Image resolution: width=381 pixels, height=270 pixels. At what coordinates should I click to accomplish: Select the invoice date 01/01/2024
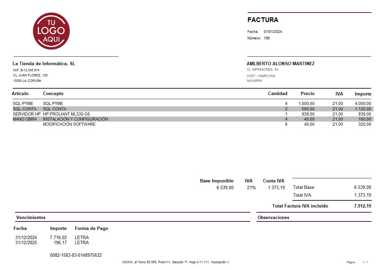273,32
